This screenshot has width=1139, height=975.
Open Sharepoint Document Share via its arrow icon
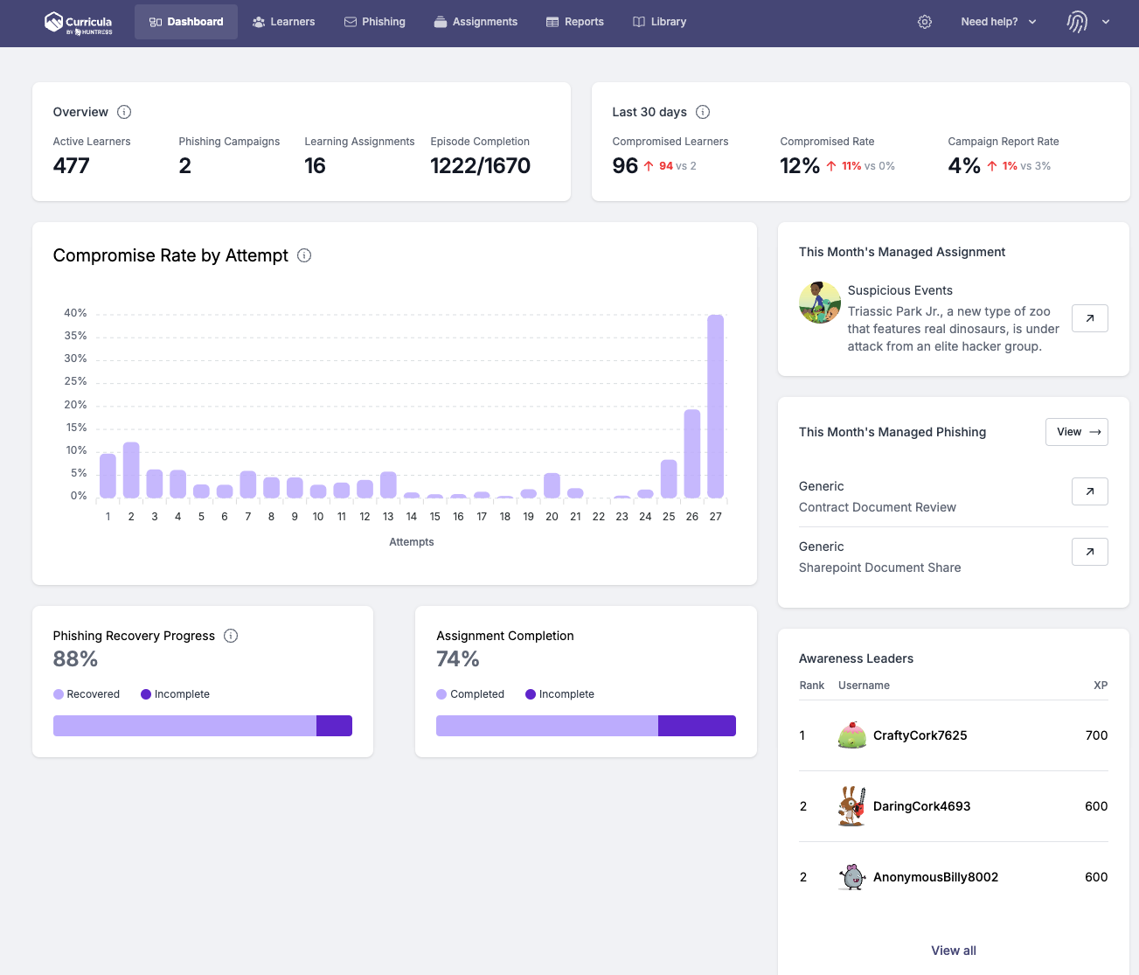(1089, 552)
